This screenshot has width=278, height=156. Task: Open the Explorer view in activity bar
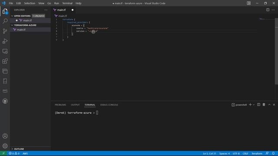5,11
